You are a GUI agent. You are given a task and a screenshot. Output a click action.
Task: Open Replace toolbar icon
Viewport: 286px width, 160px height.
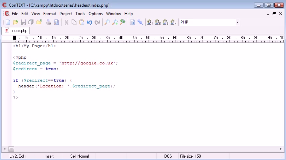[123, 22]
